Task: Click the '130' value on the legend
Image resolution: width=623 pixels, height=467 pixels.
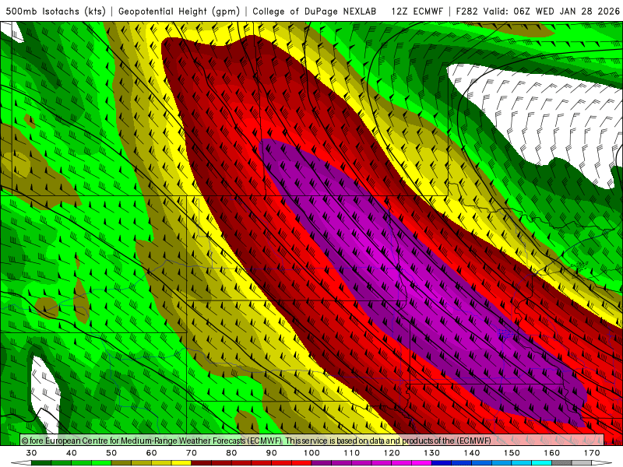Action: (x=432, y=453)
